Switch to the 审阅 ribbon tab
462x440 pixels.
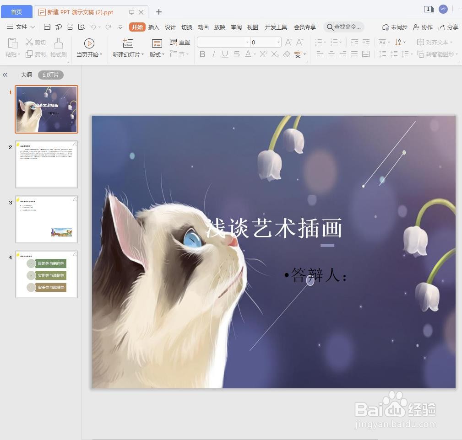point(236,27)
